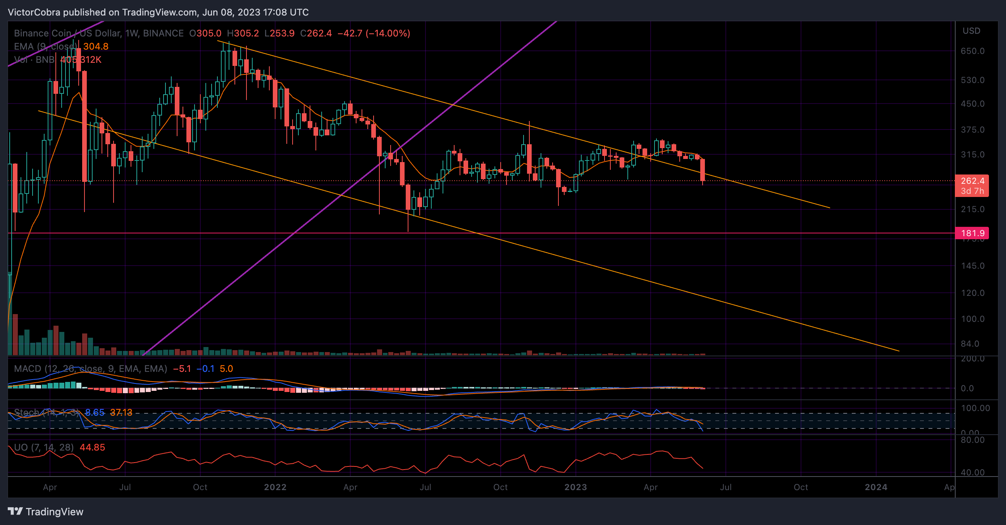The height and width of the screenshot is (525, 1006).
Task: Click the UO (7, 14, 28) label
Action: point(44,447)
